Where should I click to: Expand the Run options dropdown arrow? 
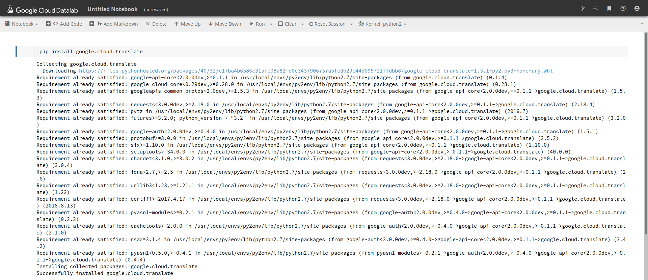coord(271,24)
